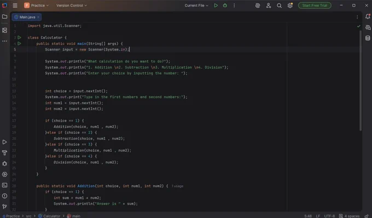The height and width of the screenshot is (218, 372).
Task: Open the Notifications bell
Action: click(368, 16)
